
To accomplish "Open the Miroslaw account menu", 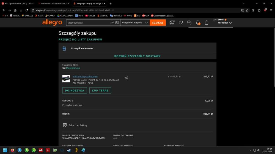I will (224, 23).
